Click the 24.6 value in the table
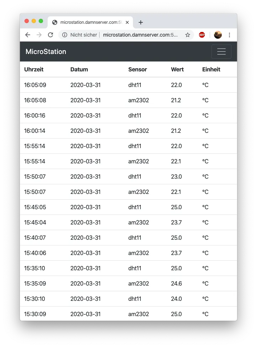Viewport: 257px width, 347px height. click(x=176, y=283)
